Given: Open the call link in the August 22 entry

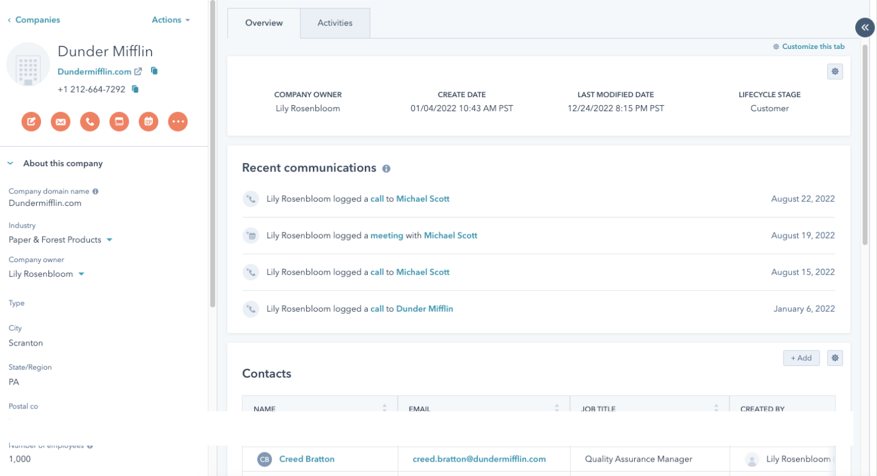Looking at the screenshot, I should pos(377,199).
